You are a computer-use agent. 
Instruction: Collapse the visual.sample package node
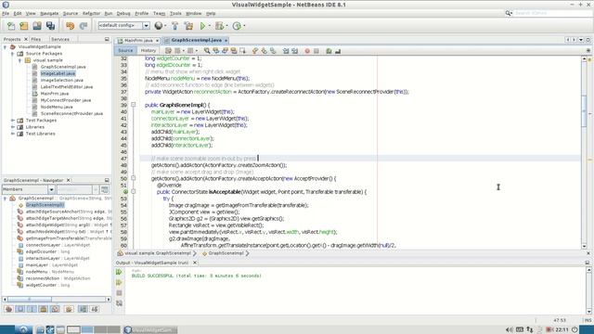[x=20, y=60]
